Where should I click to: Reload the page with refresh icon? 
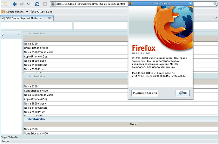(37, 4)
